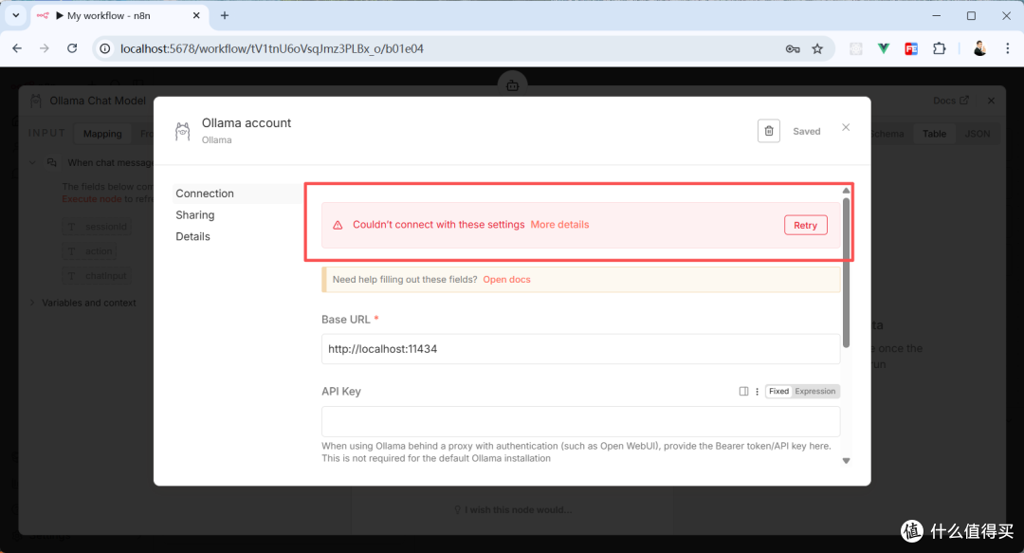The image size is (1024, 553).
Task: Switch output view to JSON
Action: pos(977,134)
